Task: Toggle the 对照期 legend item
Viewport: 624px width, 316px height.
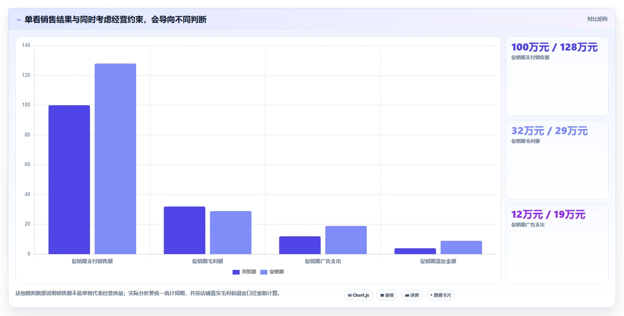Action: click(244, 272)
